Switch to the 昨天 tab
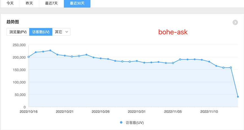 point(29,3)
